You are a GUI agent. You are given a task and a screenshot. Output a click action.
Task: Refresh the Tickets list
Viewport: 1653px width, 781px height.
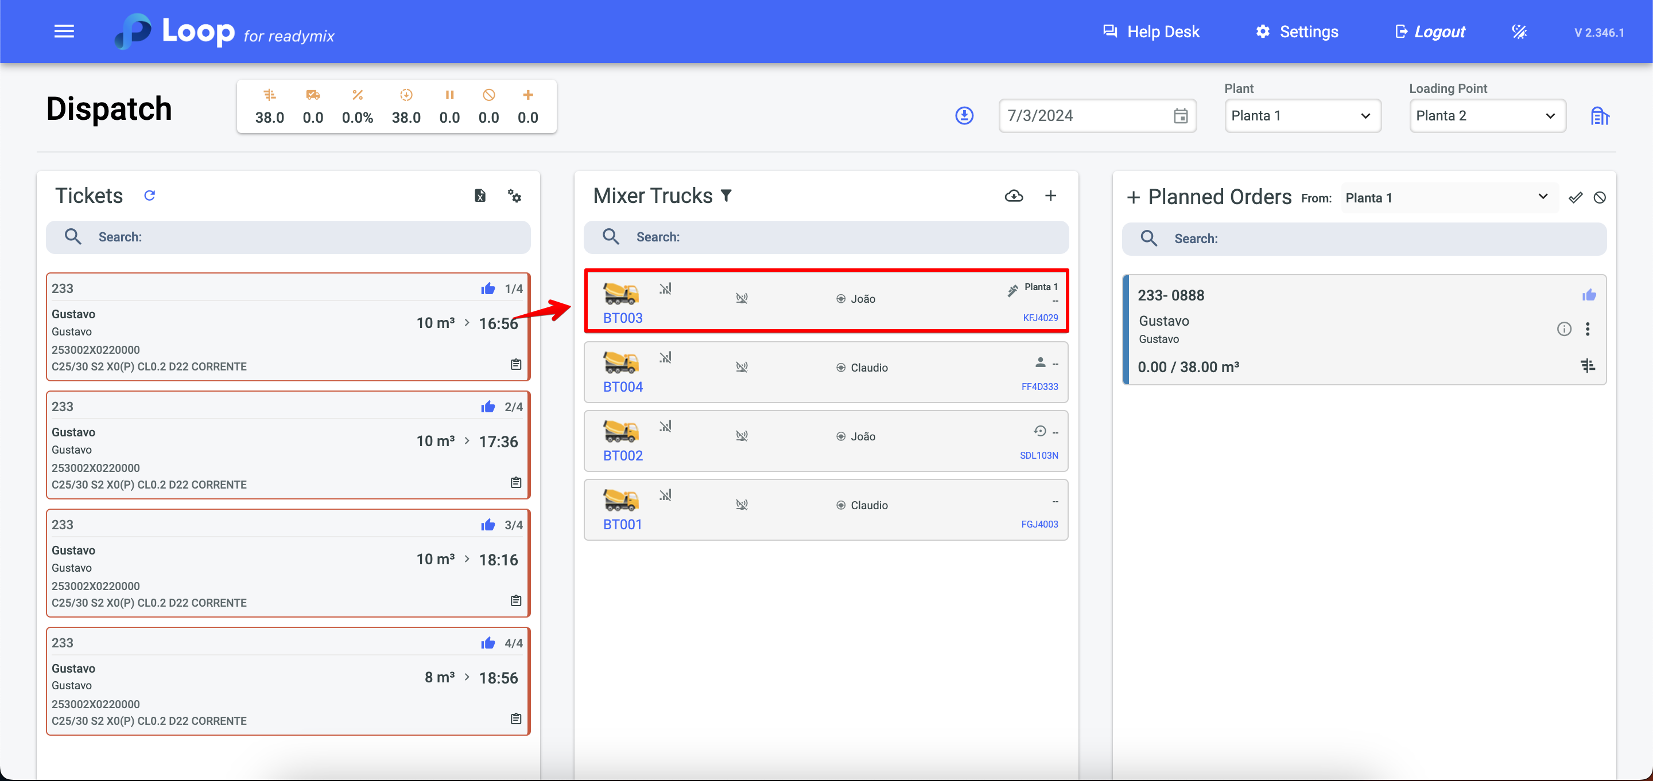click(149, 196)
